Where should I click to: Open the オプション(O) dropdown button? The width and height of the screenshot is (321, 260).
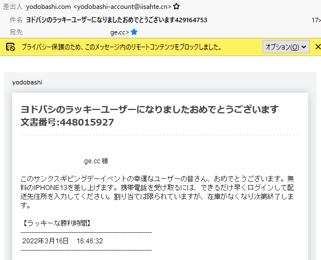(x=286, y=47)
